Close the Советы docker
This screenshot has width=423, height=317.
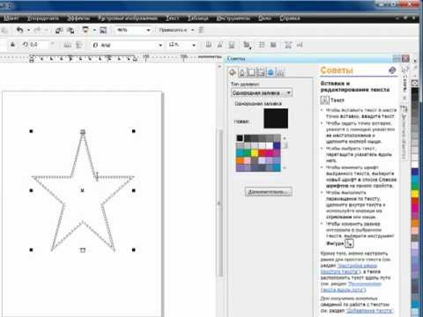point(405,59)
